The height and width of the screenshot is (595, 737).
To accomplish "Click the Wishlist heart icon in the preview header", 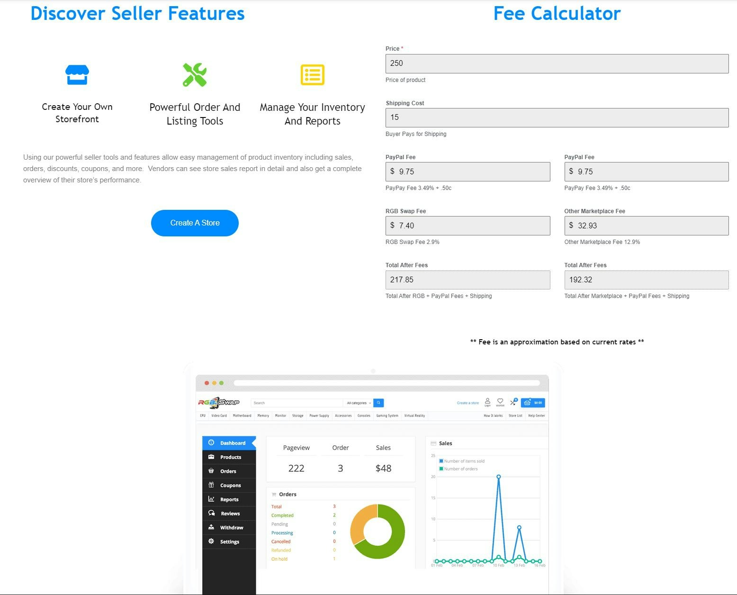I will coord(500,402).
